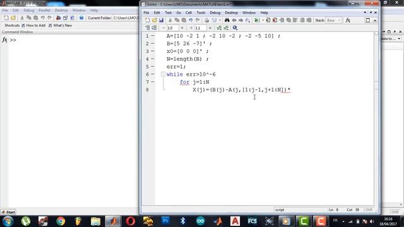Viewport: 404px width, 227px height.
Task: Open the Editor File menu
Action: (x=146, y=13)
